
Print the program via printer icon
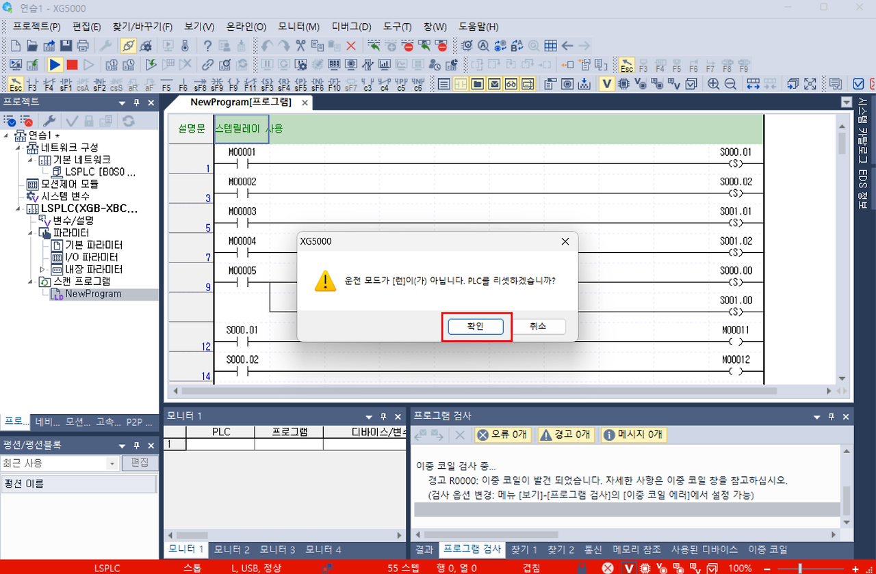(82, 45)
